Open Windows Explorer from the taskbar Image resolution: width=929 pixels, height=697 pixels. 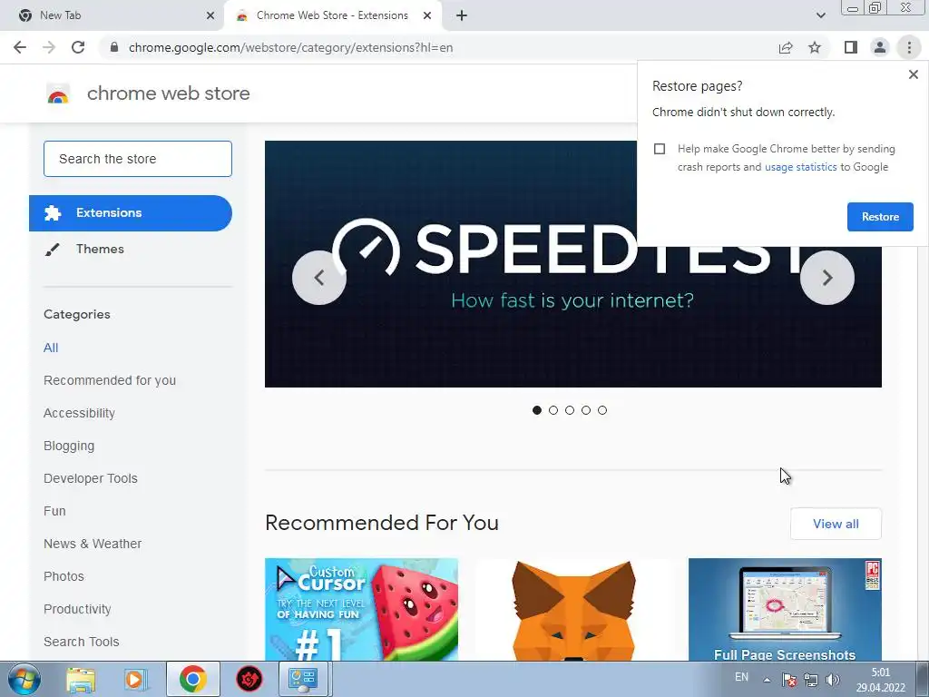81,679
